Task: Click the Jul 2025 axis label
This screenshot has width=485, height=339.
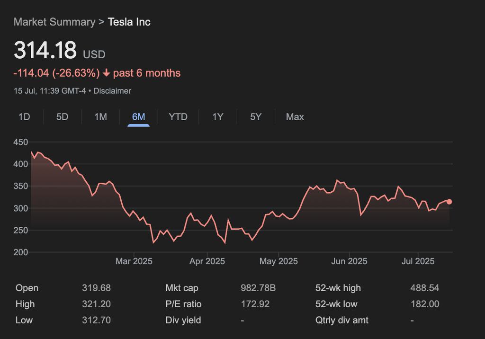Action: point(418,261)
